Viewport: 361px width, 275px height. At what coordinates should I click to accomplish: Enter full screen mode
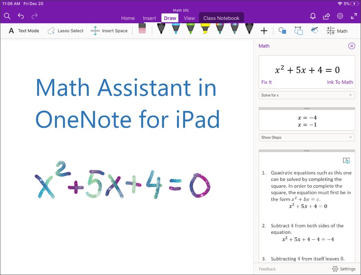354,16
